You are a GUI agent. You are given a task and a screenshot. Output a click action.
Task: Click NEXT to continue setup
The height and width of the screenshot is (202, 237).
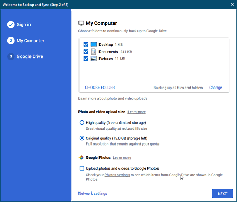point(222,194)
